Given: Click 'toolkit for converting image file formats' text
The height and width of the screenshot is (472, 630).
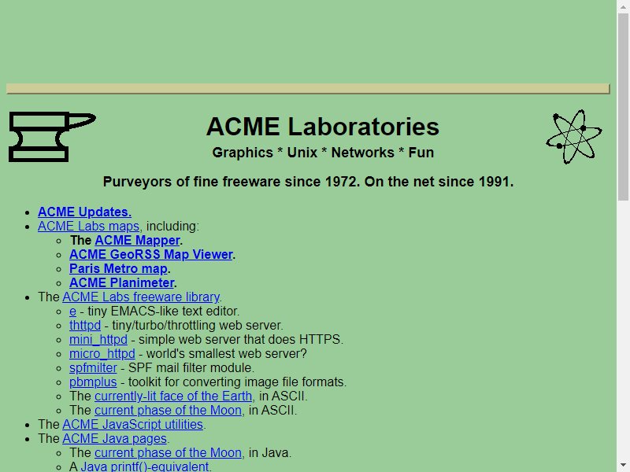Looking at the screenshot, I should pos(237,382).
